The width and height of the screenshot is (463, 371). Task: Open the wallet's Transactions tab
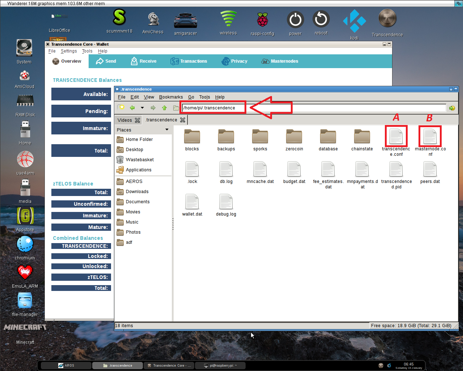pyautogui.click(x=189, y=61)
